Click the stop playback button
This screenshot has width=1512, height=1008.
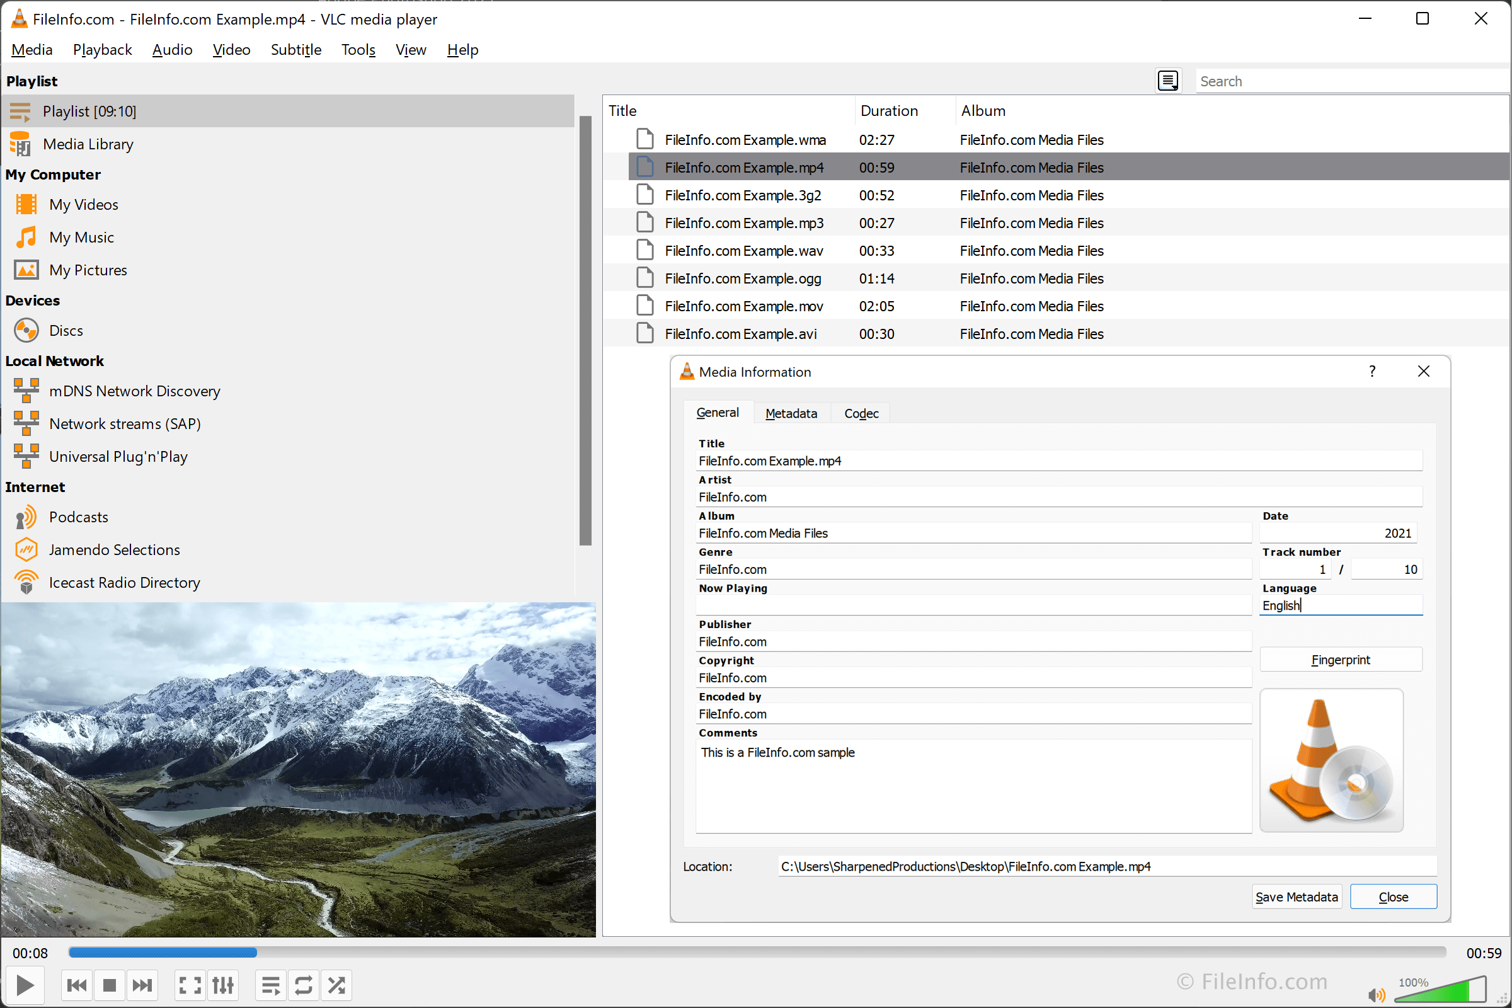[x=109, y=985]
